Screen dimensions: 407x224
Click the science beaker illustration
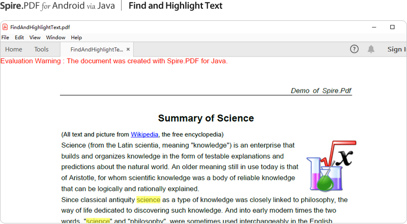pos(330,165)
